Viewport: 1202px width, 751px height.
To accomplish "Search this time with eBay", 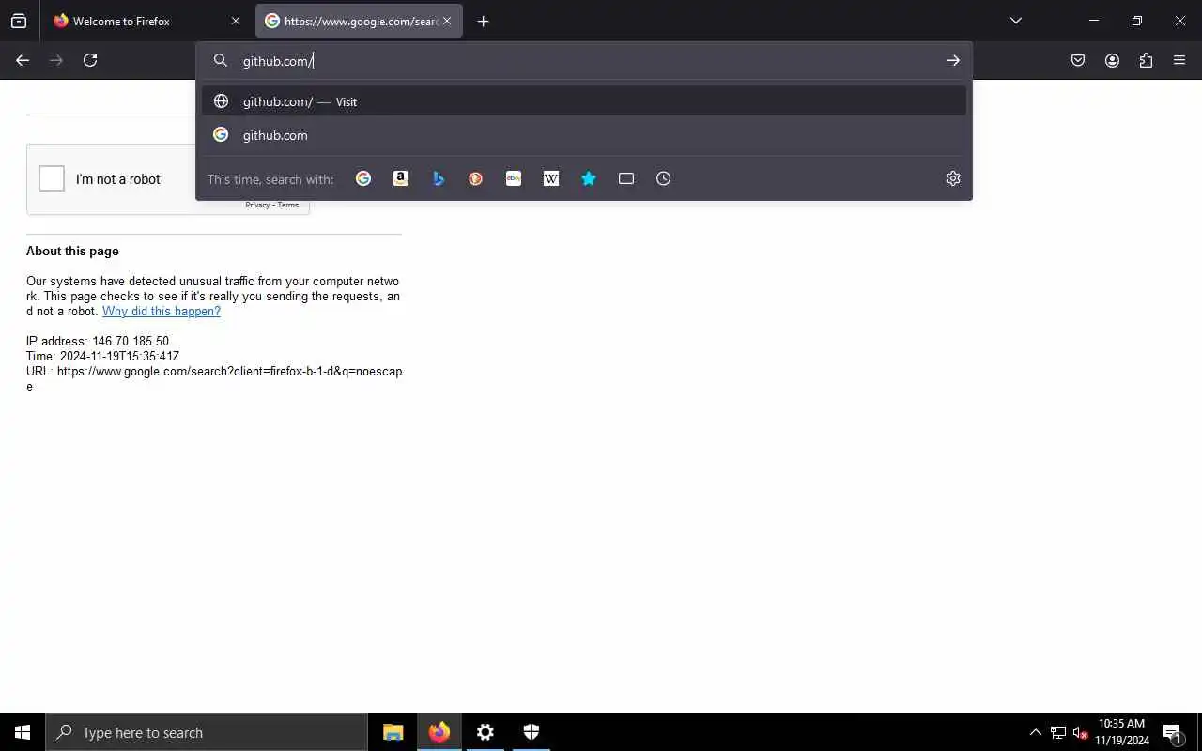I will pyautogui.click(x=514, y=178).
